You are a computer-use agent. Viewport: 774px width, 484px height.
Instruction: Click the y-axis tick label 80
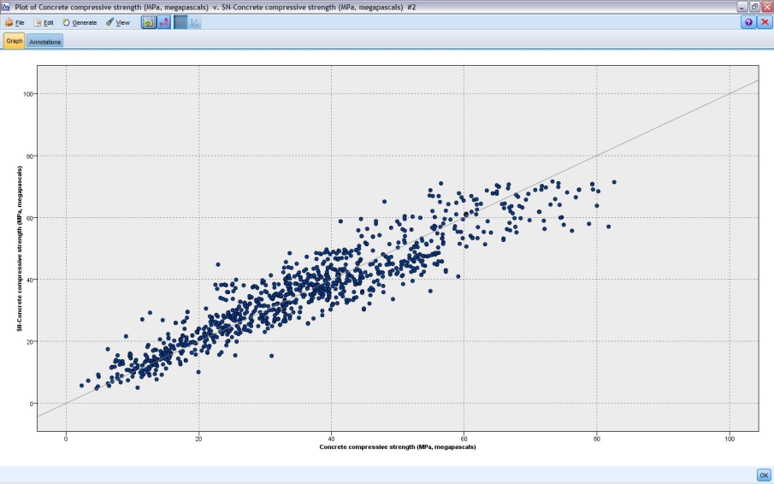[x=29, y=156]
